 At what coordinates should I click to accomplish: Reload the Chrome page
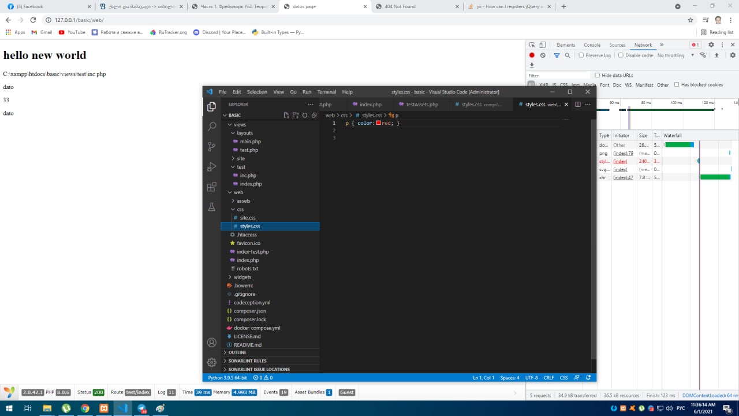point(33,20)
